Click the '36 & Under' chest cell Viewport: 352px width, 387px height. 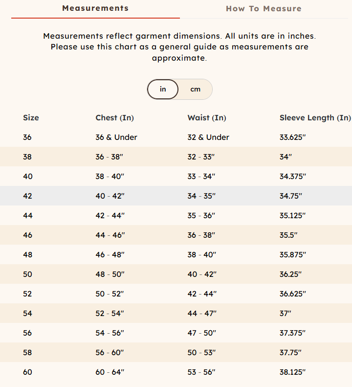coord(116,137)
